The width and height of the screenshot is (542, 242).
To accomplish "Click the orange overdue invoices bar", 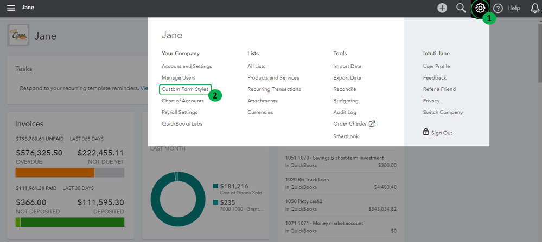I will (55, 173).
